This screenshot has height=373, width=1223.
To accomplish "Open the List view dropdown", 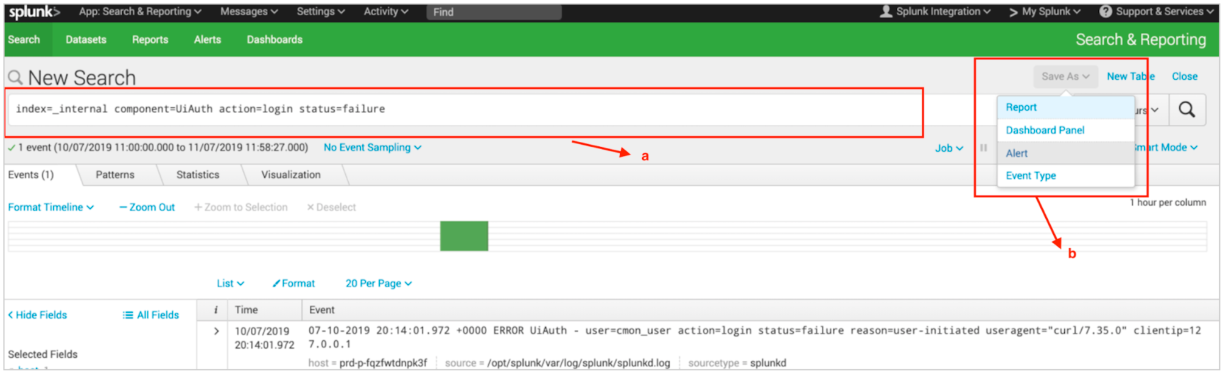I will pos(231,284).
